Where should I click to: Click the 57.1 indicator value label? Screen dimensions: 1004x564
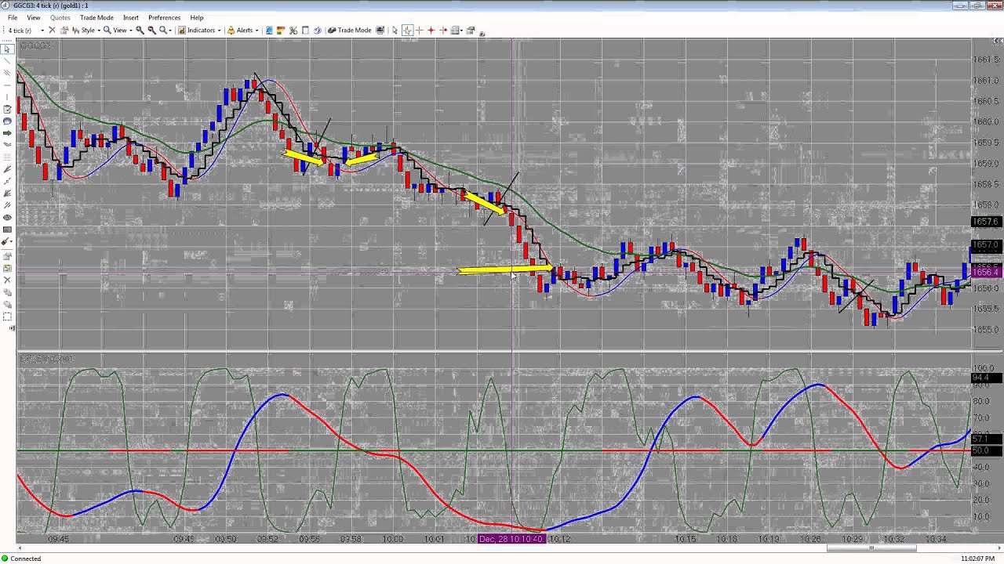click(986, 439)
